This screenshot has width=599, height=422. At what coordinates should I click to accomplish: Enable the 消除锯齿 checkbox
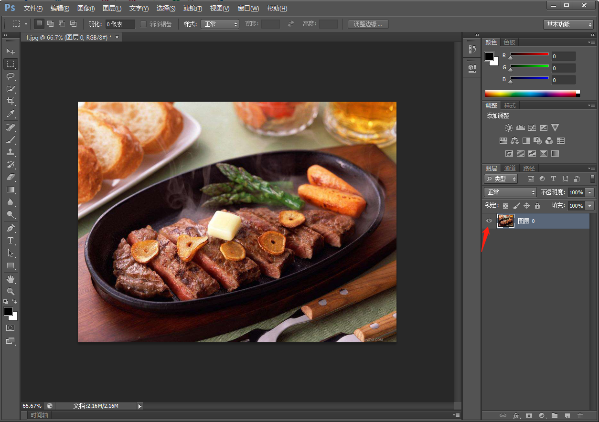143,24
